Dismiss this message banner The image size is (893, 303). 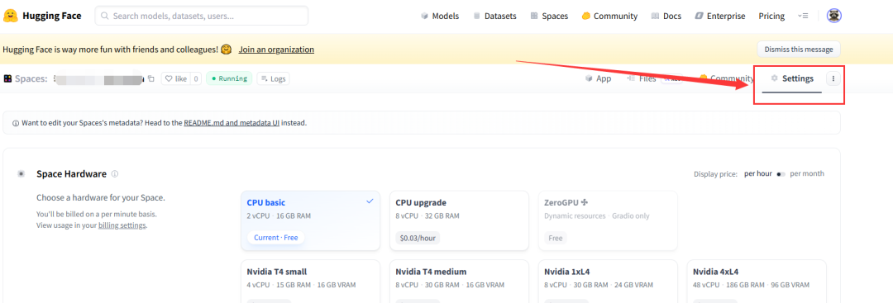(x=799, y=50)
